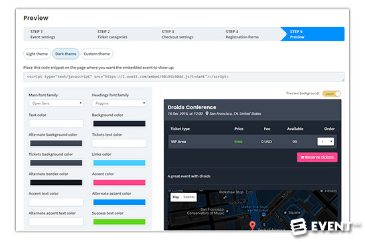The height and width of the screenshot is (242, 365).
Task: Go to Step 2 Ticket categories
Action: click(x=112, y=34)
